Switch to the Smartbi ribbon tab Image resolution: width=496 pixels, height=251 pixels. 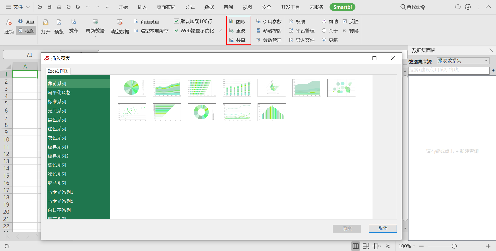pos(342,7)
